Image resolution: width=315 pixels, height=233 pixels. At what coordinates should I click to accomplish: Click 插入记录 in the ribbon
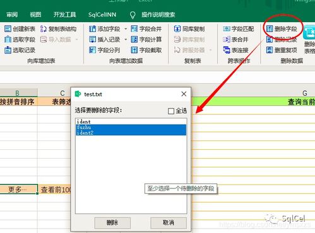104,40
